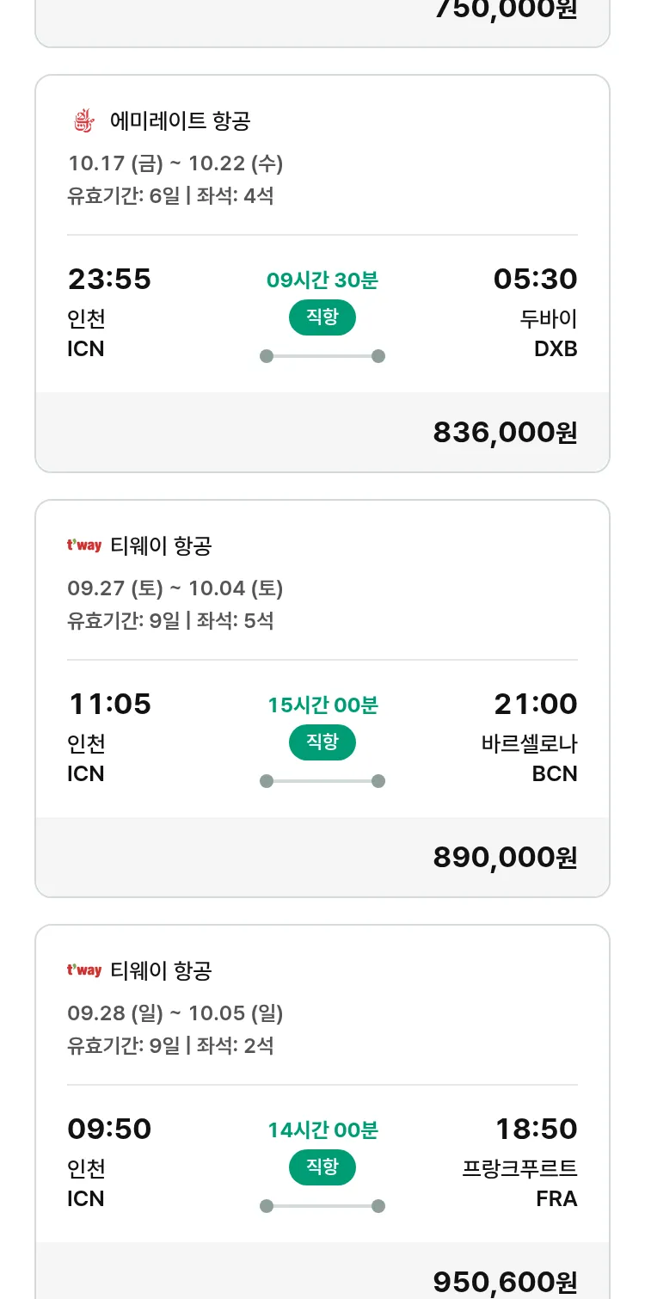645x1299 pixels.
Task: Click the route line on Dubai flight
Action: pyautogui.click(x=322, y=356)
